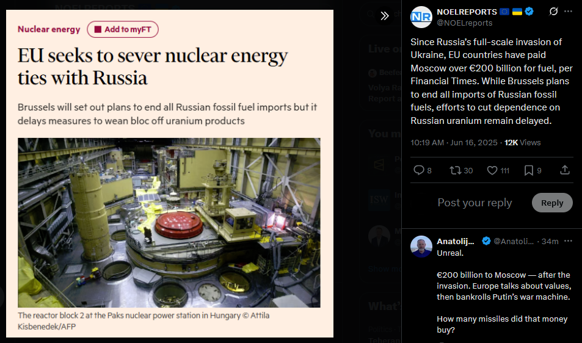Screen dimensions: 582x343
Task: Click reply text 'How many missiles did that money buy?'
Action: 502,325
